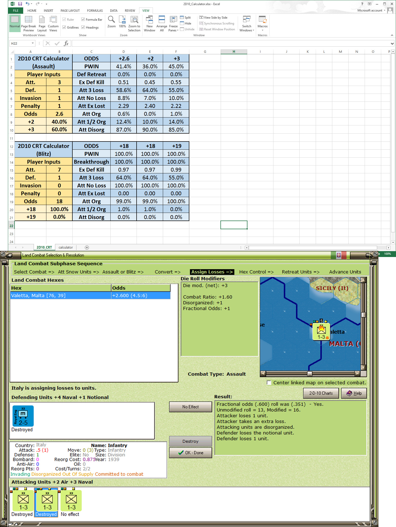Expand the Freeze Panes dropdown

pyautogui.click(x=173, y=30)
